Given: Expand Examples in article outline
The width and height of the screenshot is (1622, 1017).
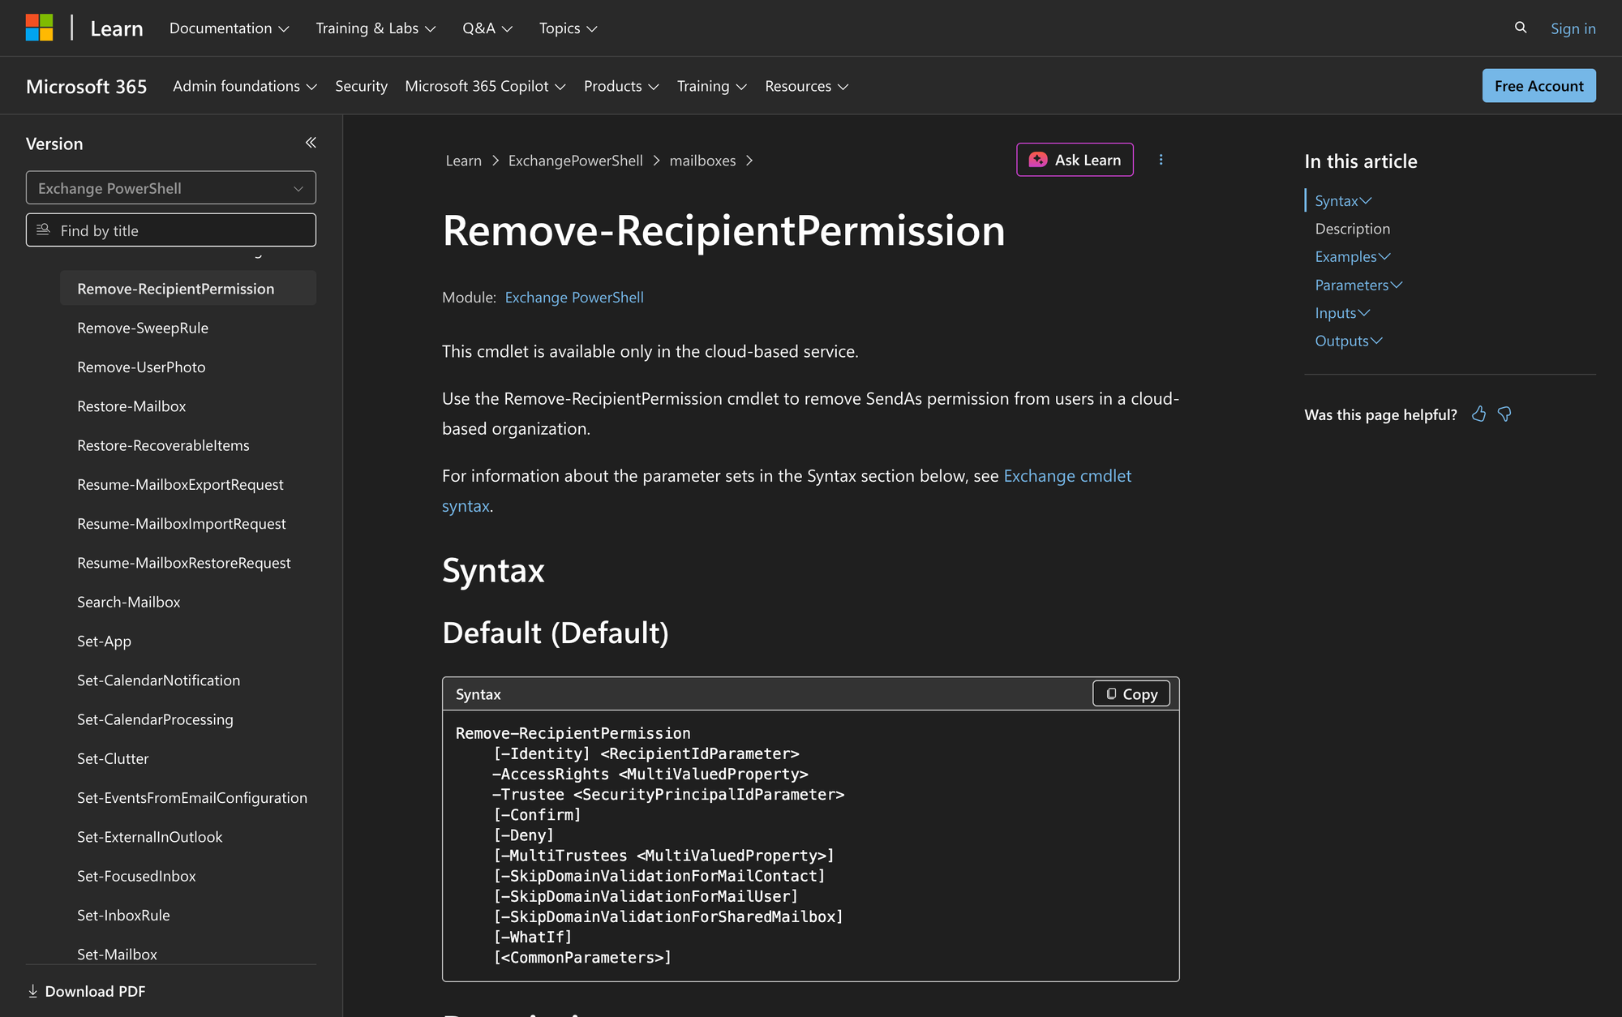Looking at the screenshot, I should click(1353, 256).
